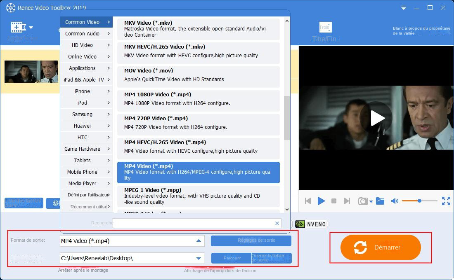Open the snapshot format dropdown arrow
Screen dimensions: 454x280
(370, 202)
